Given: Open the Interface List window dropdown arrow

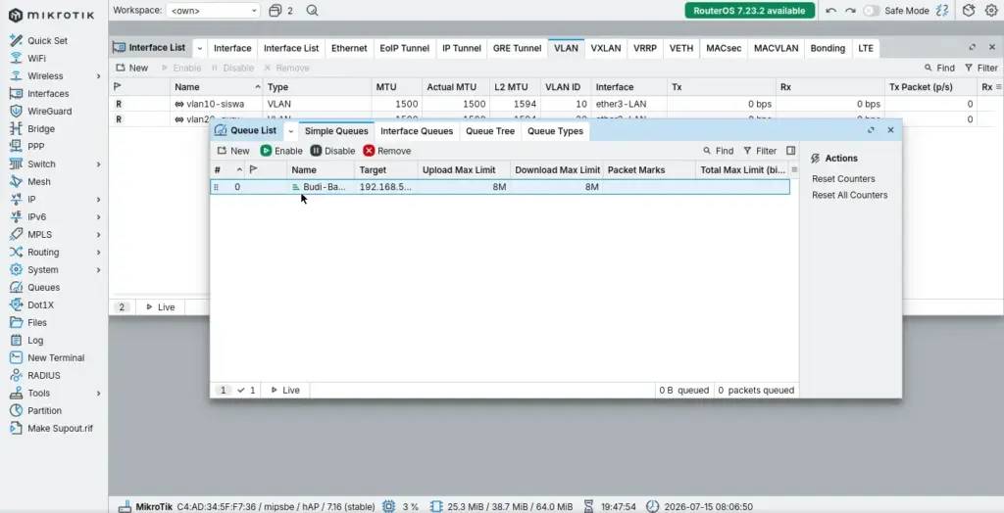Looking at the screenshot, I should pos(200,48).
